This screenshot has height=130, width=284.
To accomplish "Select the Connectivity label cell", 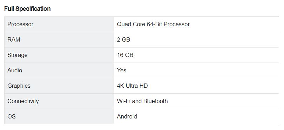I will [59, 101].
